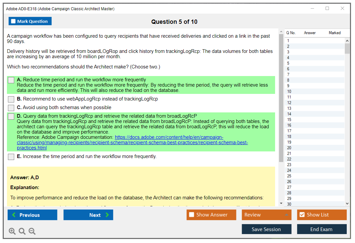Enable the Show Answer checkbox

pyautogui.click(x=192, y=215)
